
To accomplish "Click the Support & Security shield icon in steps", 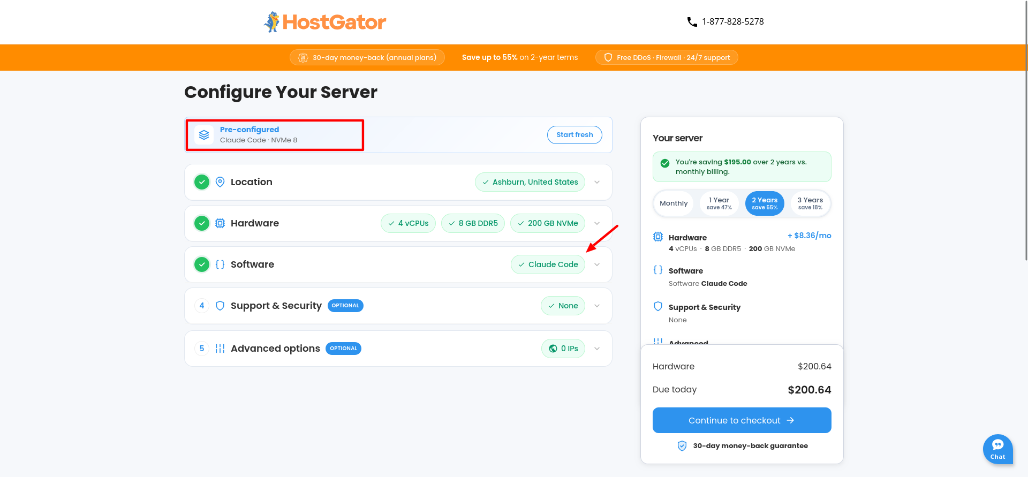I will point(220,306).
